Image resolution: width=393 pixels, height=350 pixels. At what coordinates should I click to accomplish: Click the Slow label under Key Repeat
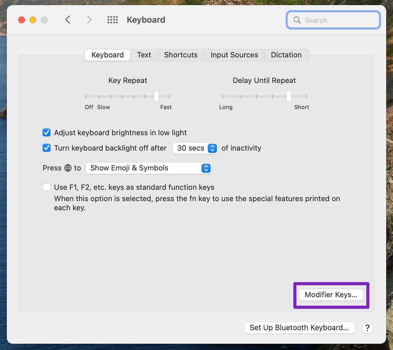[x=103, y=107]
